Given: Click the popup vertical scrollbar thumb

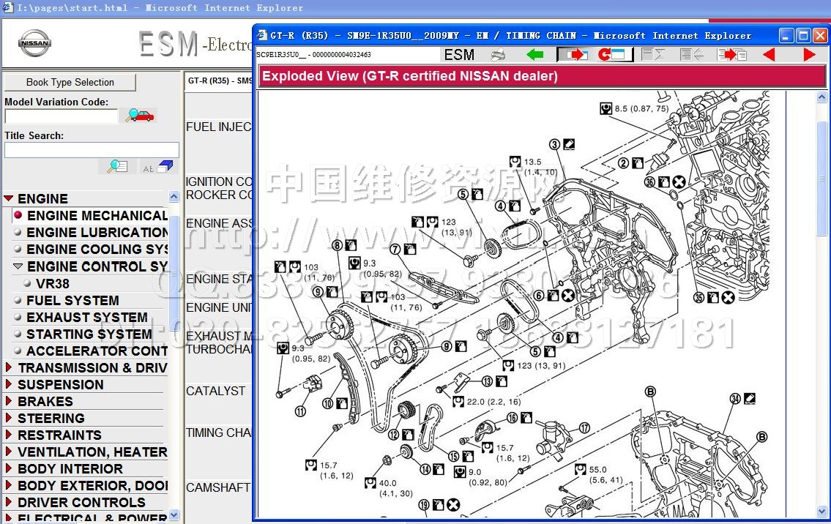Looking at the screenshot, I should (x=821, y=179).
